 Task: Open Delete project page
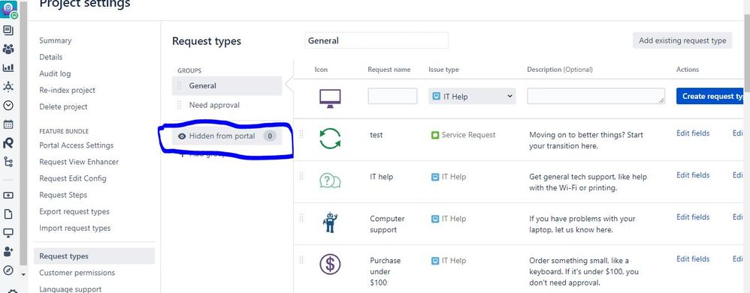click(x=64, y=107)
